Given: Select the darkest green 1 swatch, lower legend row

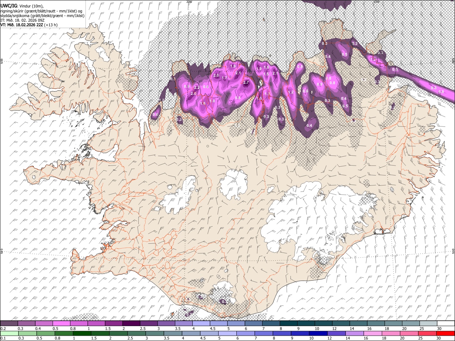Looking at the screenshot, I should (x=82, y=333).
